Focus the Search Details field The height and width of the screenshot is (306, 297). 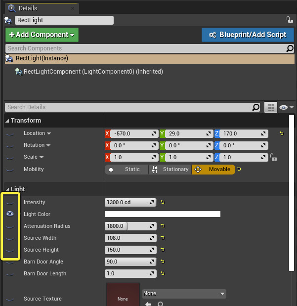pyautogui.click(x=128, y=107)
